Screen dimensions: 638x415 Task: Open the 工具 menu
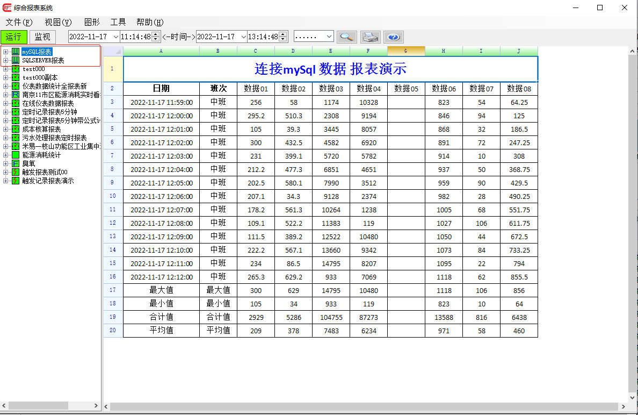click(118, 22)
